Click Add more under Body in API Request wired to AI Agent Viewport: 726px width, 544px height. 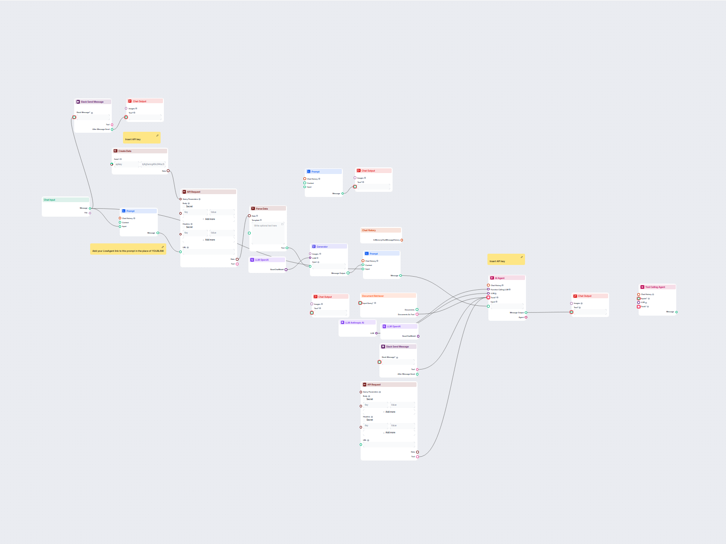pos(389,412)
